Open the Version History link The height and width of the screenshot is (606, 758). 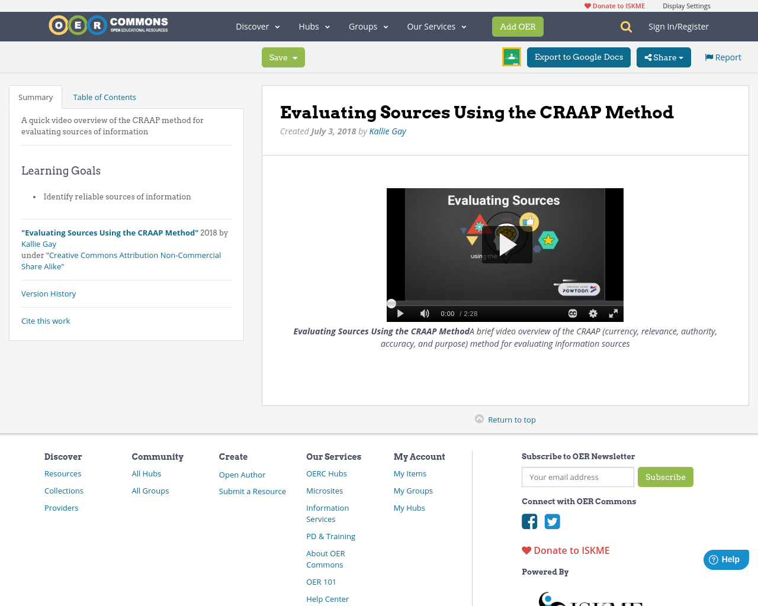(x=49, y=293)
